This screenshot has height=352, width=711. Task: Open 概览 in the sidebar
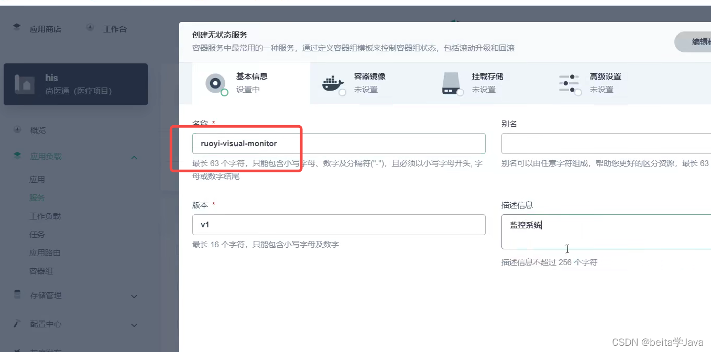(38, 130)
